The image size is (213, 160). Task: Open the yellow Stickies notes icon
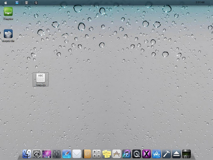106,154
